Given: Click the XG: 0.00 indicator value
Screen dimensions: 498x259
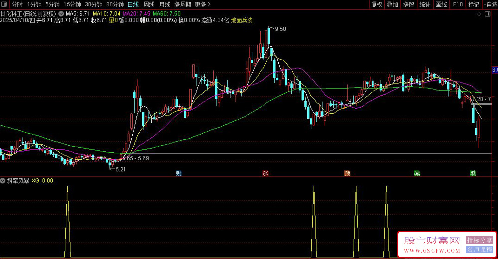Looking at the screenshot, I should pyautogui.click(x=42, y=181).
